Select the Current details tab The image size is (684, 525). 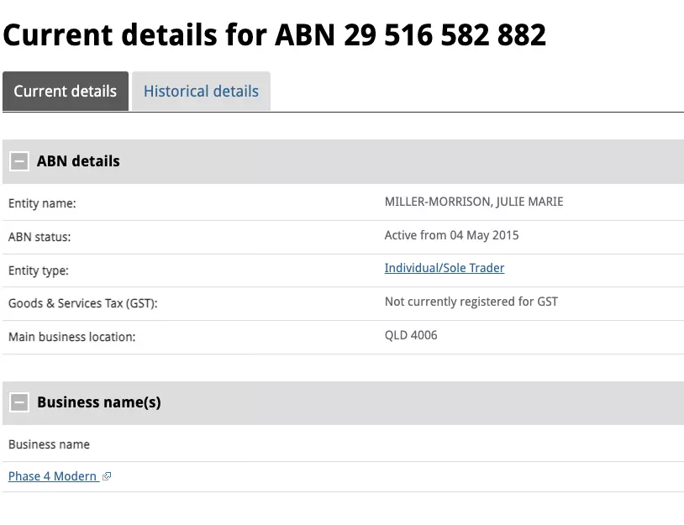(x=66, y=91)
